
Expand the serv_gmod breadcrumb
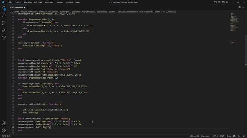[x=52, y=11]
